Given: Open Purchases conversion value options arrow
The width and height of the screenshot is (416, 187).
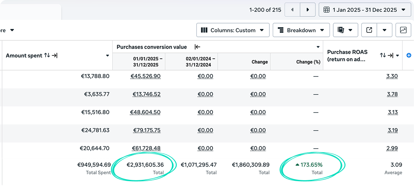Looking at the screenshot, I should point(318,47).
